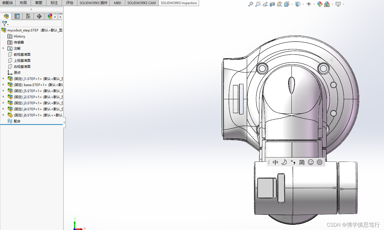Toggle the Section View tool
The width and height of the screenshot is (384, 230).
pyautogui.click(x=272, y=4)
